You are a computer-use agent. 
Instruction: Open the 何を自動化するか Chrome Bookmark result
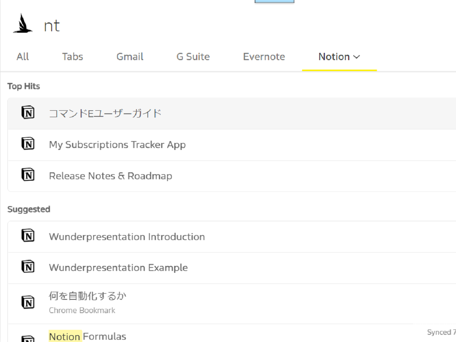tap(232, 304)
